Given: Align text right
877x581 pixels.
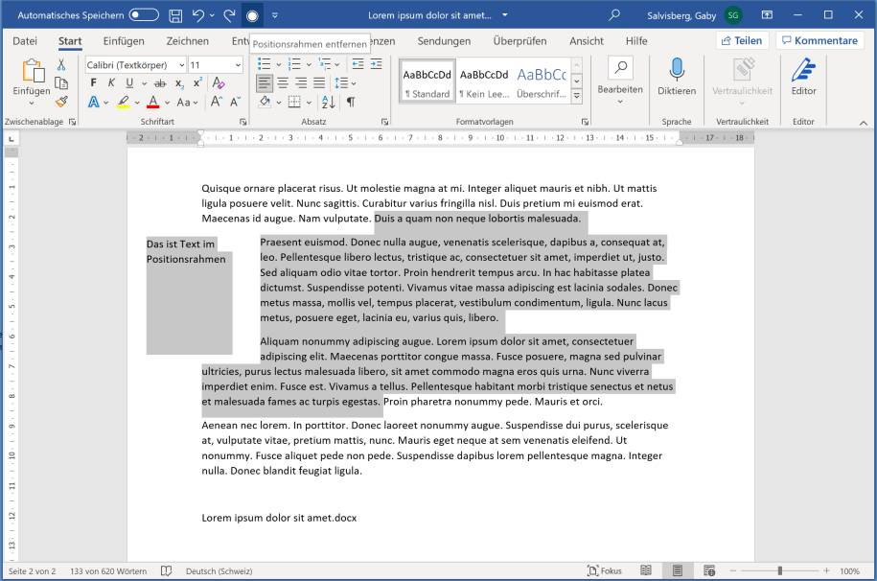Looking at the screenshot, I should pos(301,83).
